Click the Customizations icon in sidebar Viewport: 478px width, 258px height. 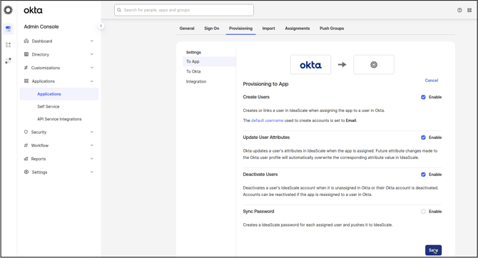(26, 68)
